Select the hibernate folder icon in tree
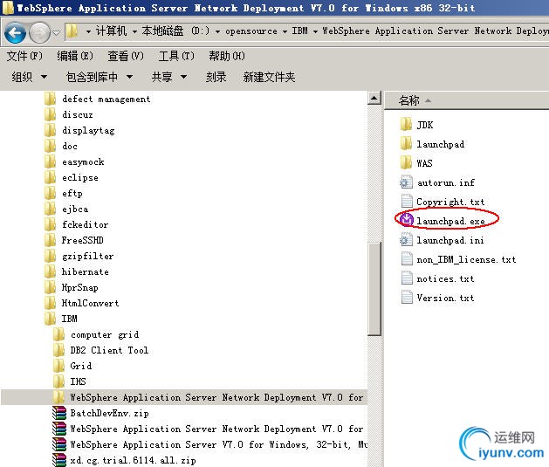 50,271
